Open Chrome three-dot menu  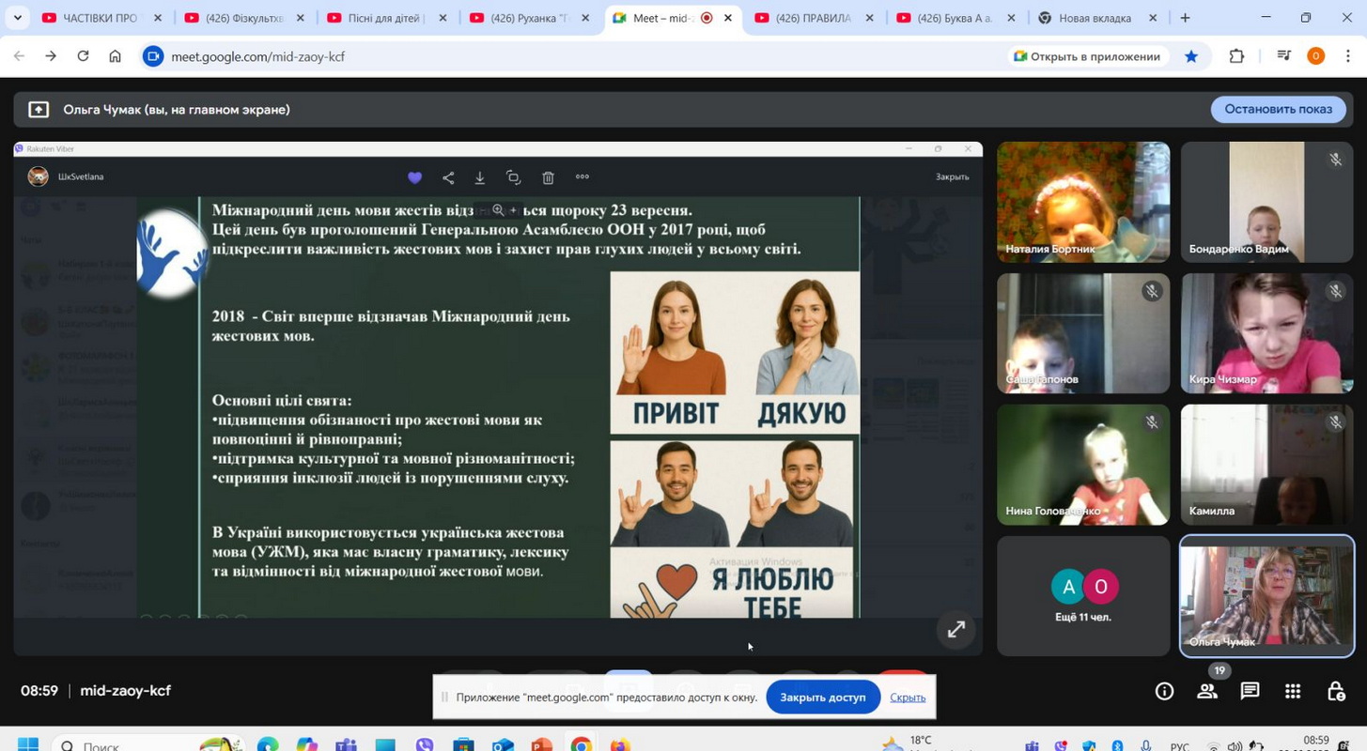[1348, 56]
